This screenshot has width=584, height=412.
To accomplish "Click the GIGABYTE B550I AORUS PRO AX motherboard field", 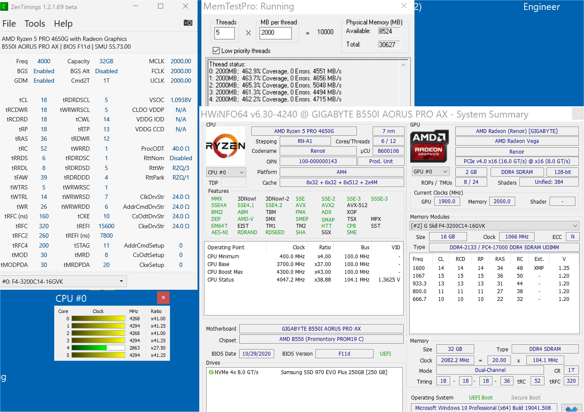I will coord(321,328).
